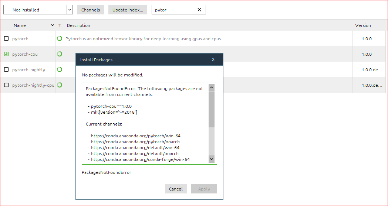388x206 pixels.
Task: Click the pytorch-cpu green status circle icon
Action: (60, 54)
